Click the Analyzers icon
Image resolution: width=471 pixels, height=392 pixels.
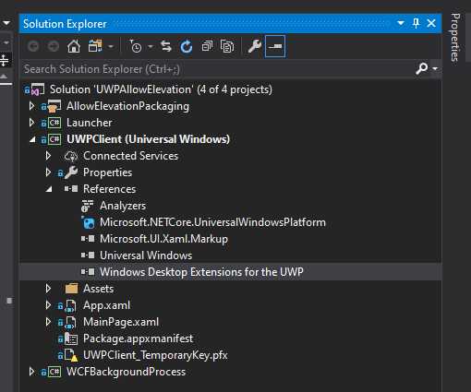click(87, 206)
